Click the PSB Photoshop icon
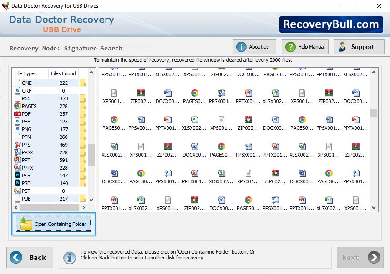390x274 pixels. point(18,175)
